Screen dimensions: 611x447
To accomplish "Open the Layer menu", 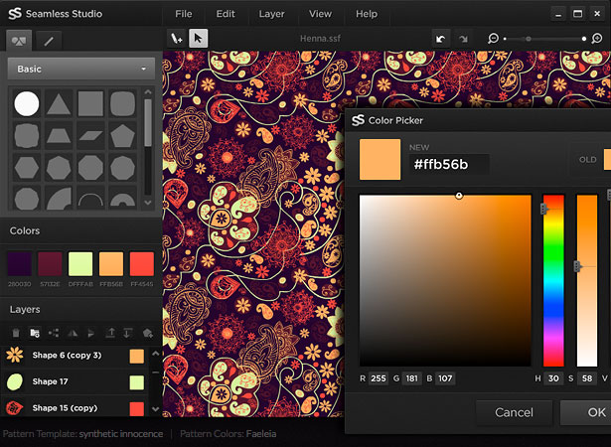I will [271, 14].
